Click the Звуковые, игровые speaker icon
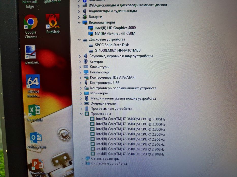 [86, 56]
